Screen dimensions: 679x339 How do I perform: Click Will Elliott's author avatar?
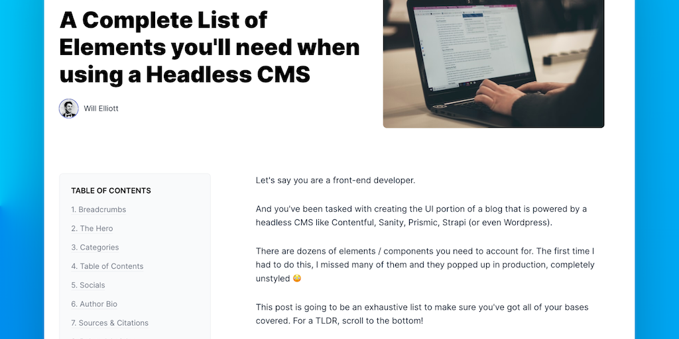69,109
